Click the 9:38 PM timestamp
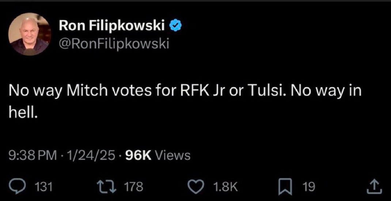 coord(33,156)
